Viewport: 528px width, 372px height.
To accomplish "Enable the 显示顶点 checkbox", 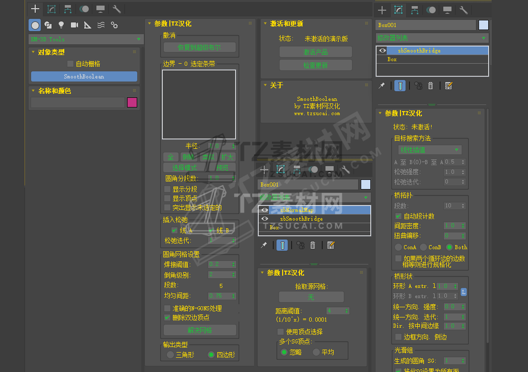I will [167, 198].
